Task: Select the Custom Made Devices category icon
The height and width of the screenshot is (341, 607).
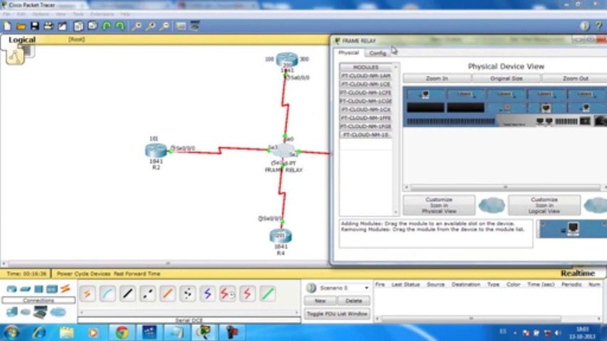Action: [40, 312]
